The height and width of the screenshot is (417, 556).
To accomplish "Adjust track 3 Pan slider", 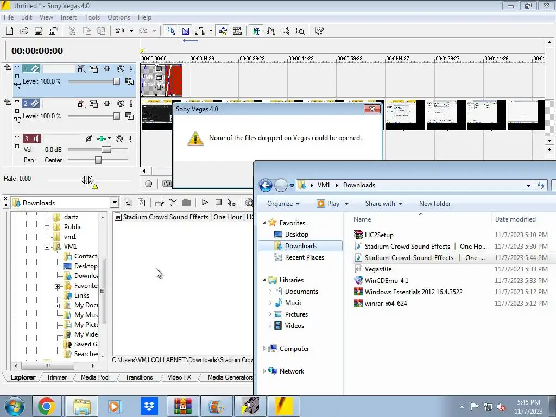I will click(98, 160).
